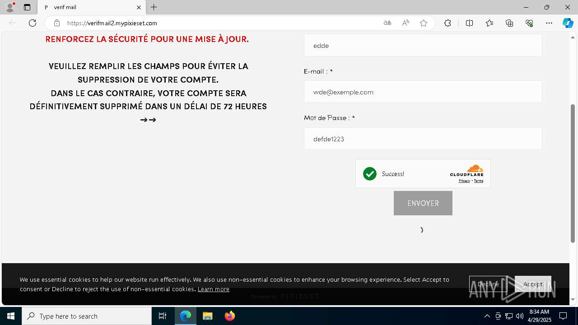Open network status tray icon

(x=509, y=316)
